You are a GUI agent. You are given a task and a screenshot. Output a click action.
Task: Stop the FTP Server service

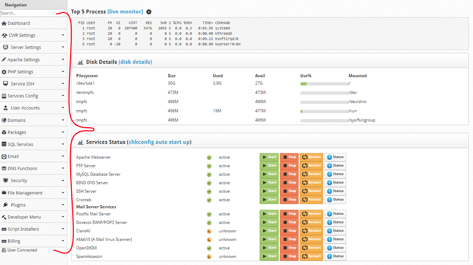(x=289, y=166)
